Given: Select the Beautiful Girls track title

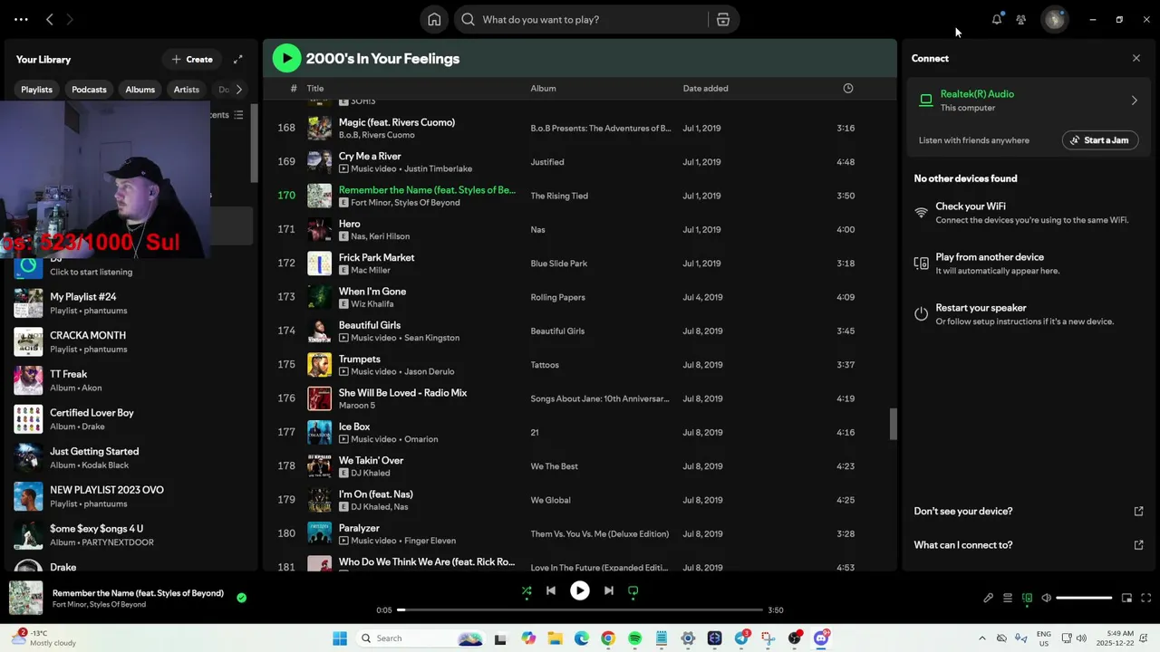Looking at the screenshot, I should [370, 325].
